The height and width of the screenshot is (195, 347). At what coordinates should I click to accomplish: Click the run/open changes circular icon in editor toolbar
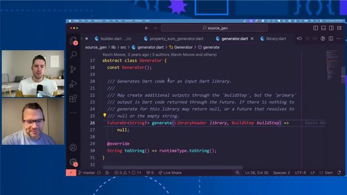pyautogui.click(x=323, y=38)
